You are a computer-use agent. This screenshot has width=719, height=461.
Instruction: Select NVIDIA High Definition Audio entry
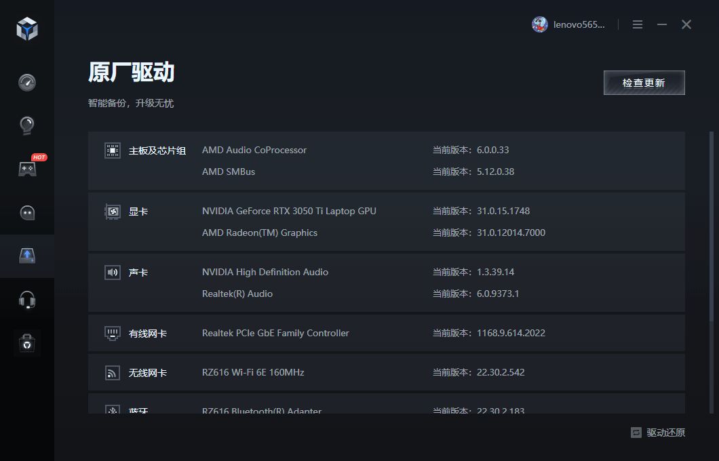pos(265,272)
